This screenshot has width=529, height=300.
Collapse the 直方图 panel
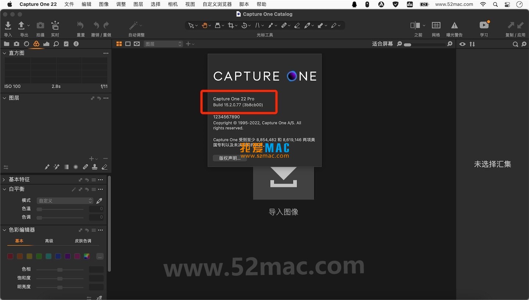pos(5,53)
